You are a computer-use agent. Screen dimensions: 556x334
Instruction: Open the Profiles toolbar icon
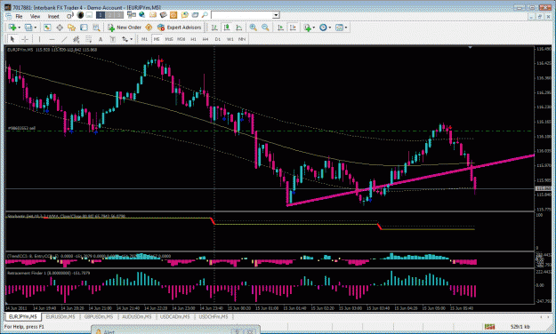[28, 28]
